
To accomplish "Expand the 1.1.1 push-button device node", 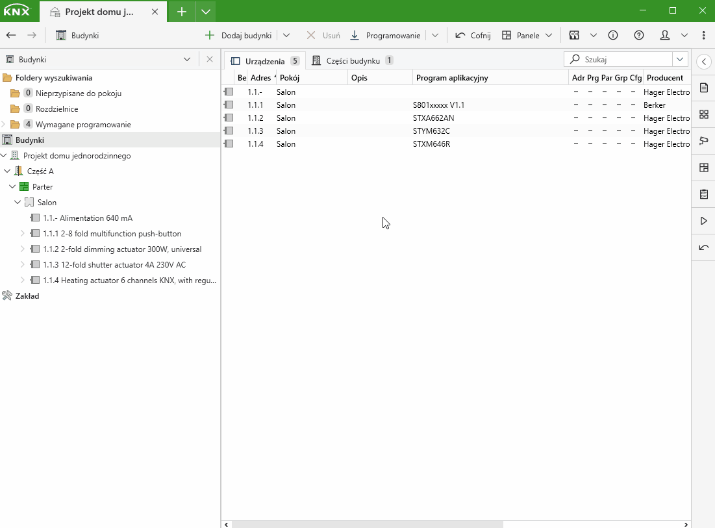I will coord(22,234).
